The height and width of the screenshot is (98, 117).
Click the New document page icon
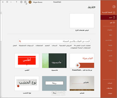[x=114, y=18]
